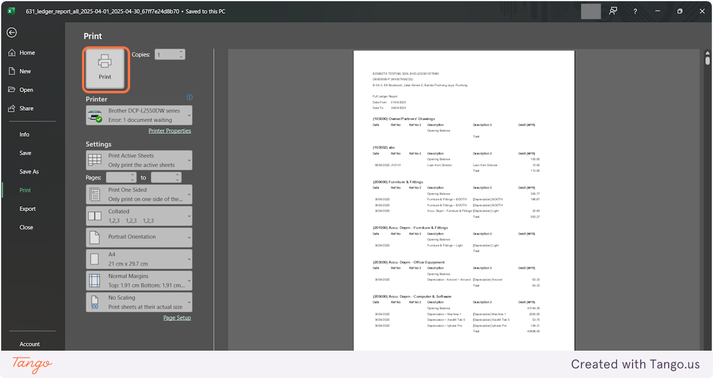713x378 pixels.
Task: Minimize the Excel window
Action: 658,11
